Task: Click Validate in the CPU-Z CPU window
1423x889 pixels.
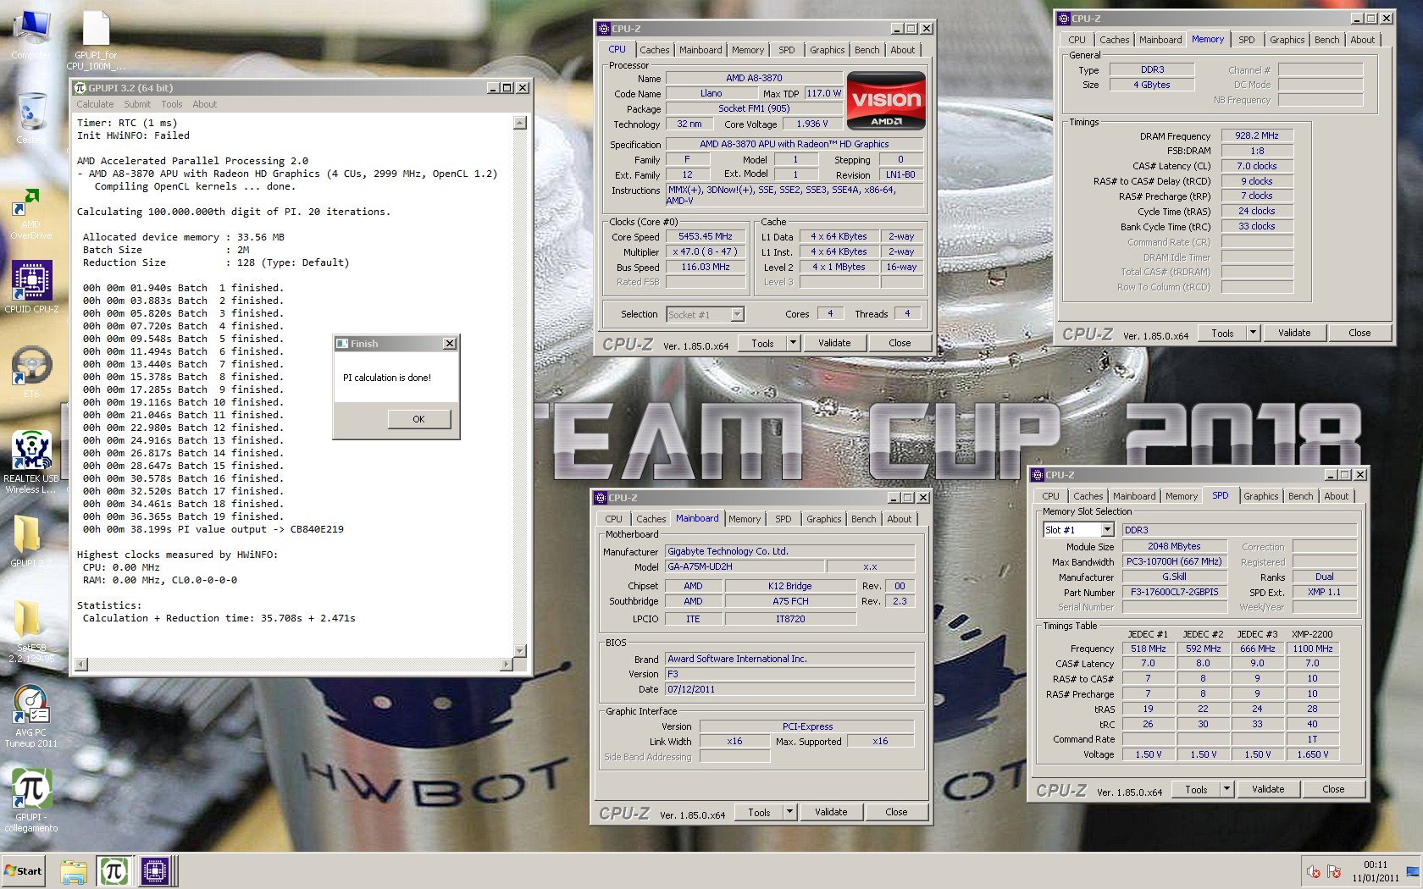Action: pos(834,343)
